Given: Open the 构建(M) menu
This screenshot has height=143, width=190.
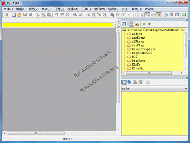Looking at the screenshot, I should click(73, 9).
